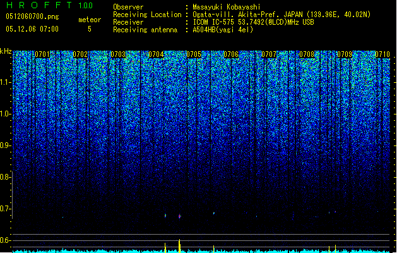Click the observer name Masayuki Kobayashi
Image resolution: width=397 pixels, height=253 pixels.
tap(227, 7)
